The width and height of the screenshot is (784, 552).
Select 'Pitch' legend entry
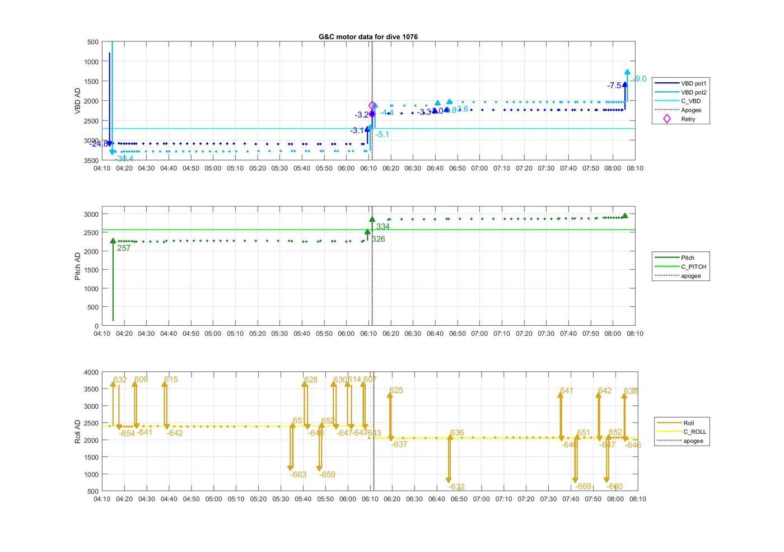click(675, 258)
